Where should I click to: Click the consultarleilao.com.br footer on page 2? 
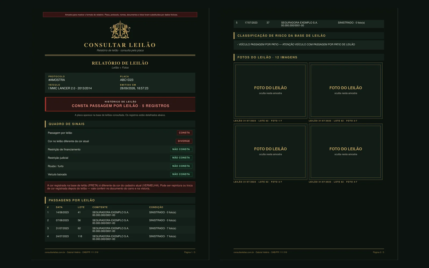pos(260,252)
